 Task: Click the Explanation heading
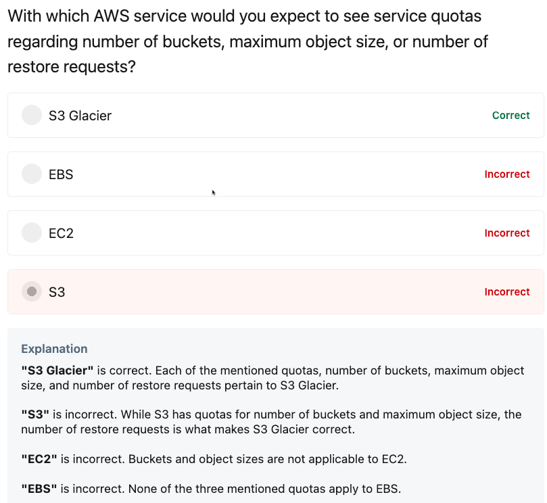click(54, 349)
